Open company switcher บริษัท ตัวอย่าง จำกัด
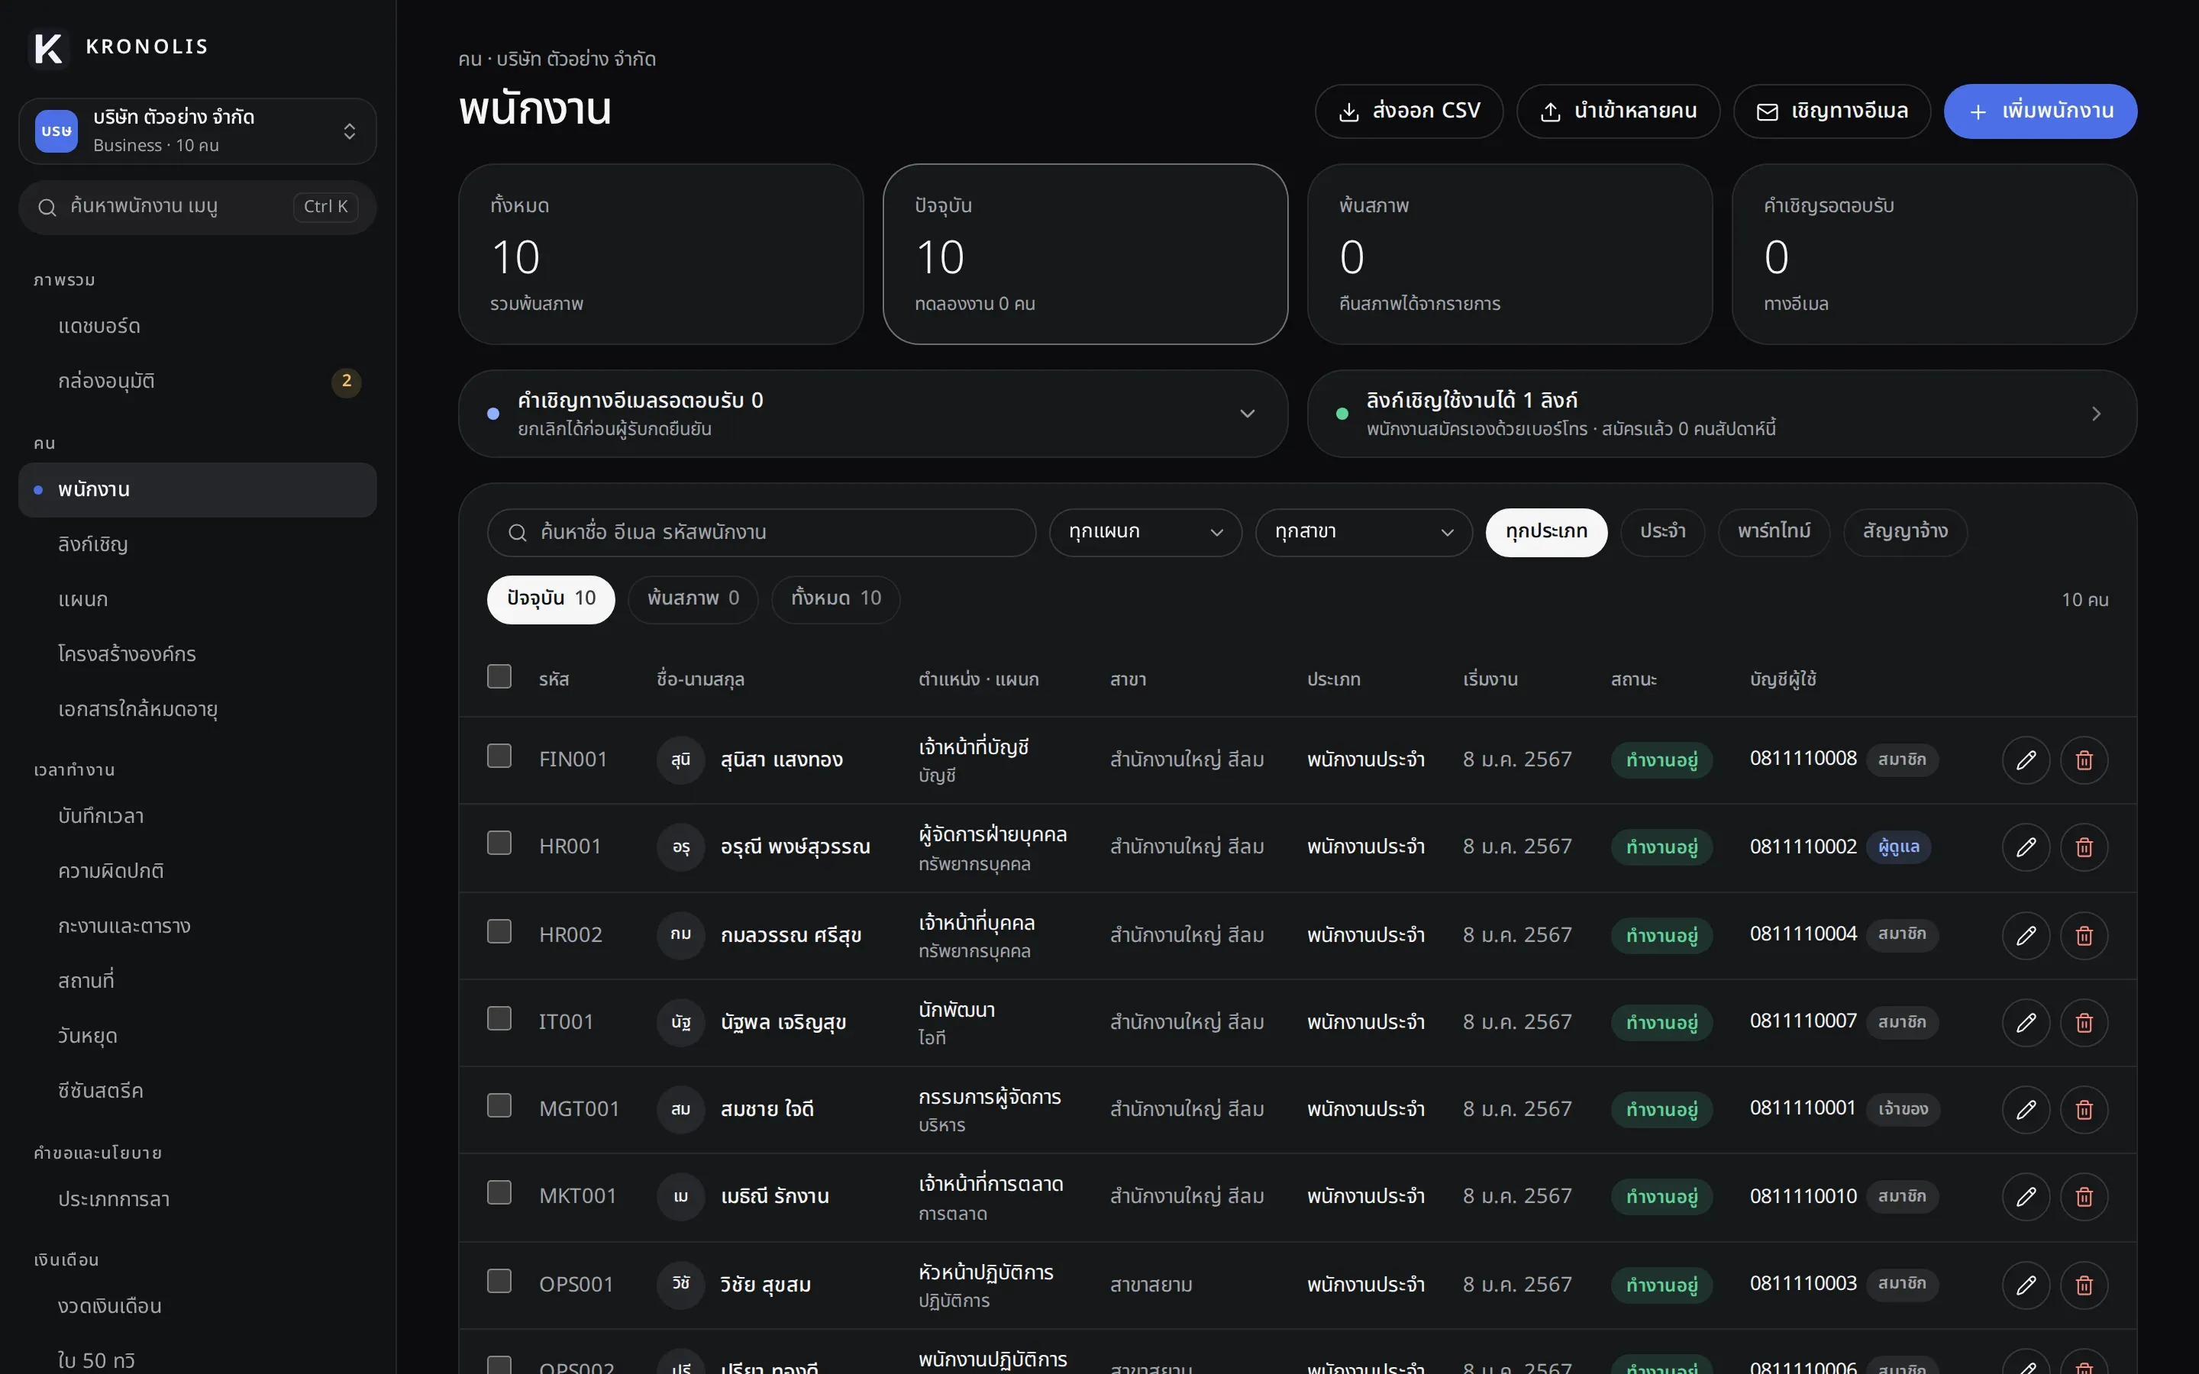The image size is (2199, 1374). pos(197,132)
